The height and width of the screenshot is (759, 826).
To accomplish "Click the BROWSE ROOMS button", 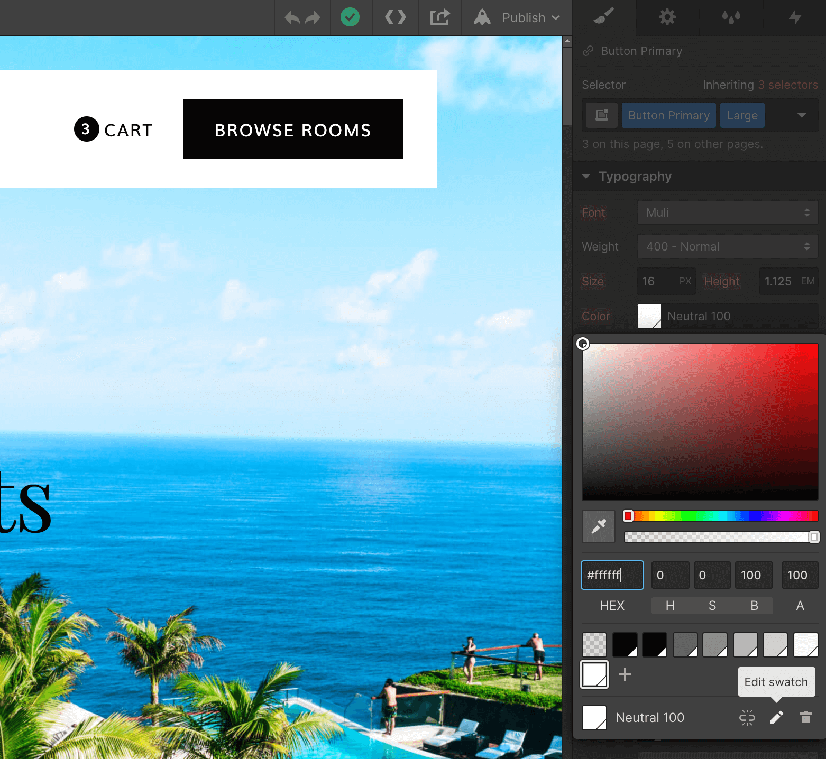I will (292, 129).
